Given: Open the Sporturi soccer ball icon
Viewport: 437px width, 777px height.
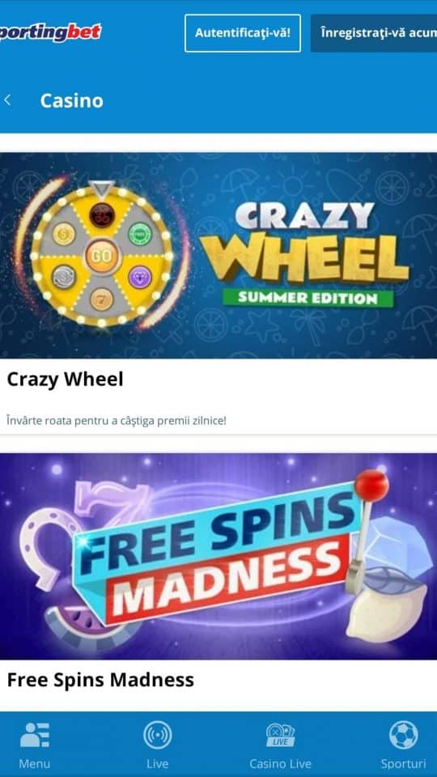Looking at the screenshot, I should tap(403, 735).
